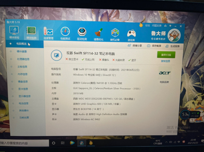Expand hidden tray icons chevron
This screenshot has width=204, height=152.
(166, 142)
